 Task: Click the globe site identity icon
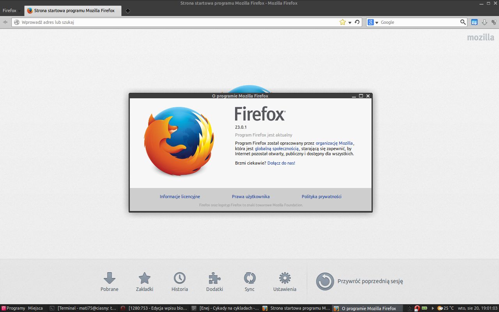click(17, 22)
